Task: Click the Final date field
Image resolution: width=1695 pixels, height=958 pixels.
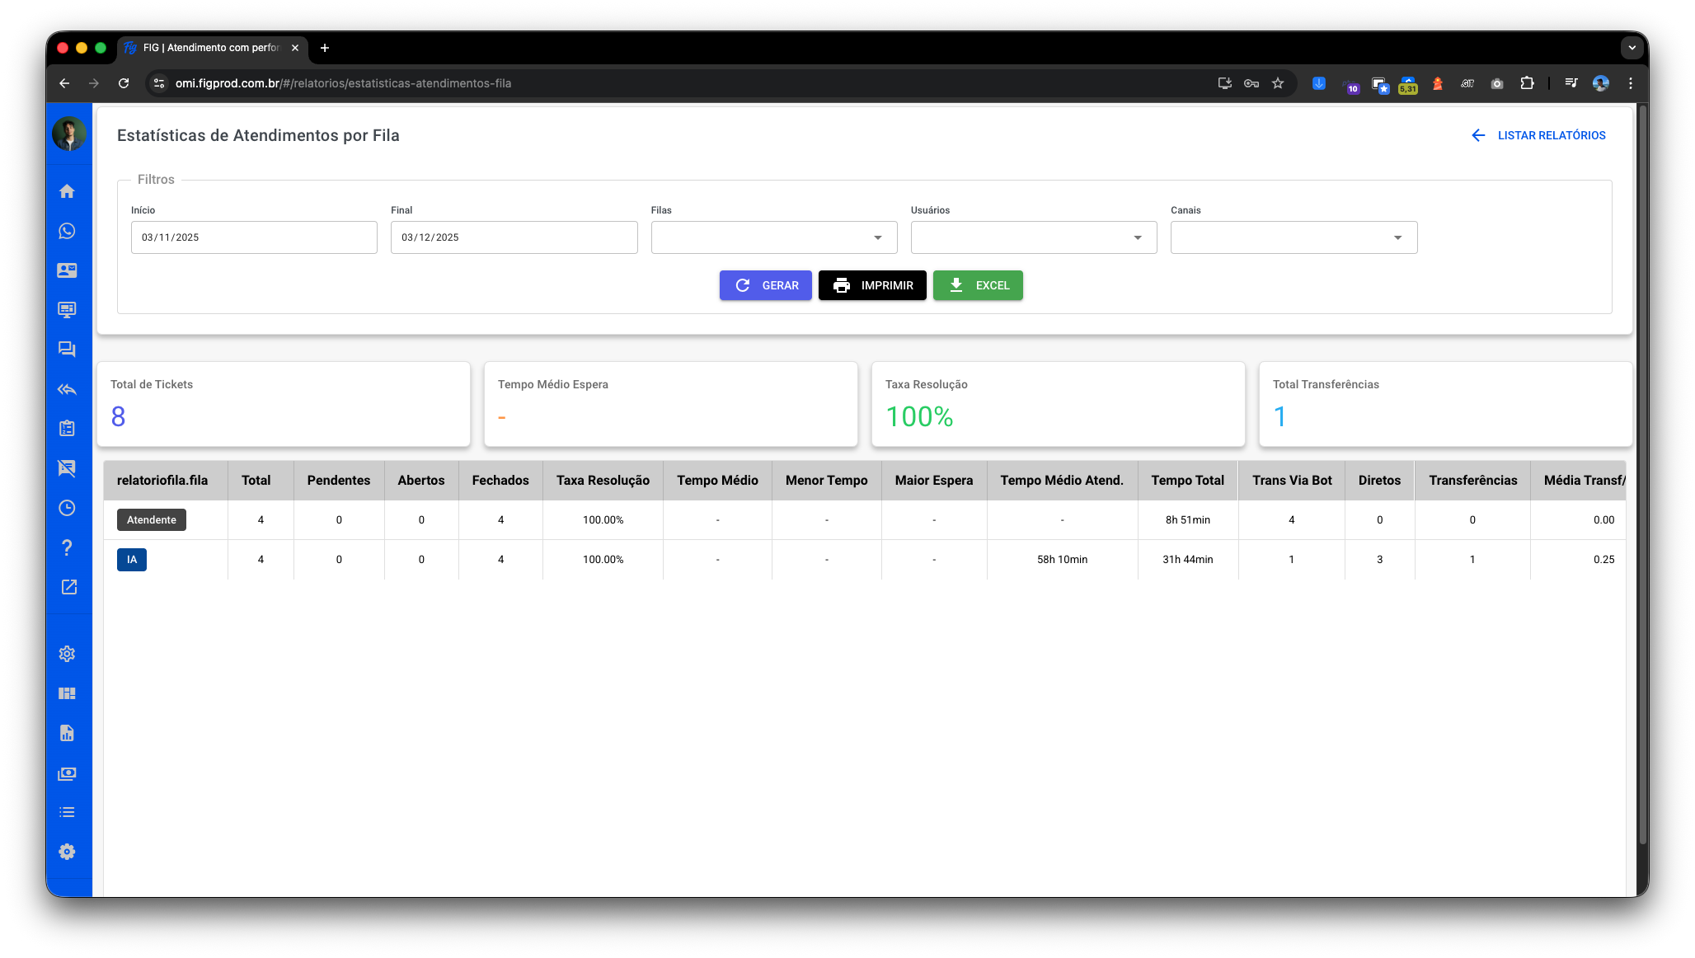Action: tap(514, 237)
